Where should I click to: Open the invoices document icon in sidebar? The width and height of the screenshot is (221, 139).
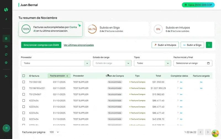click(x=6, y=38)
